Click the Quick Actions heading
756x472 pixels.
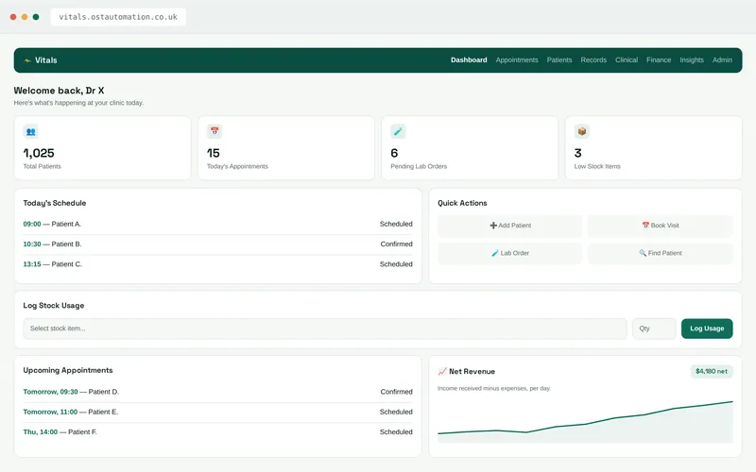[x=462, y=203]
